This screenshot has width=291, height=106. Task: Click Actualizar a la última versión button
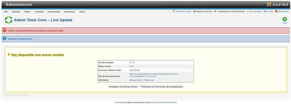123,87
